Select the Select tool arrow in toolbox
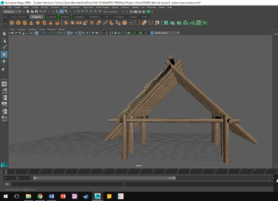 (x=4, y=34)
